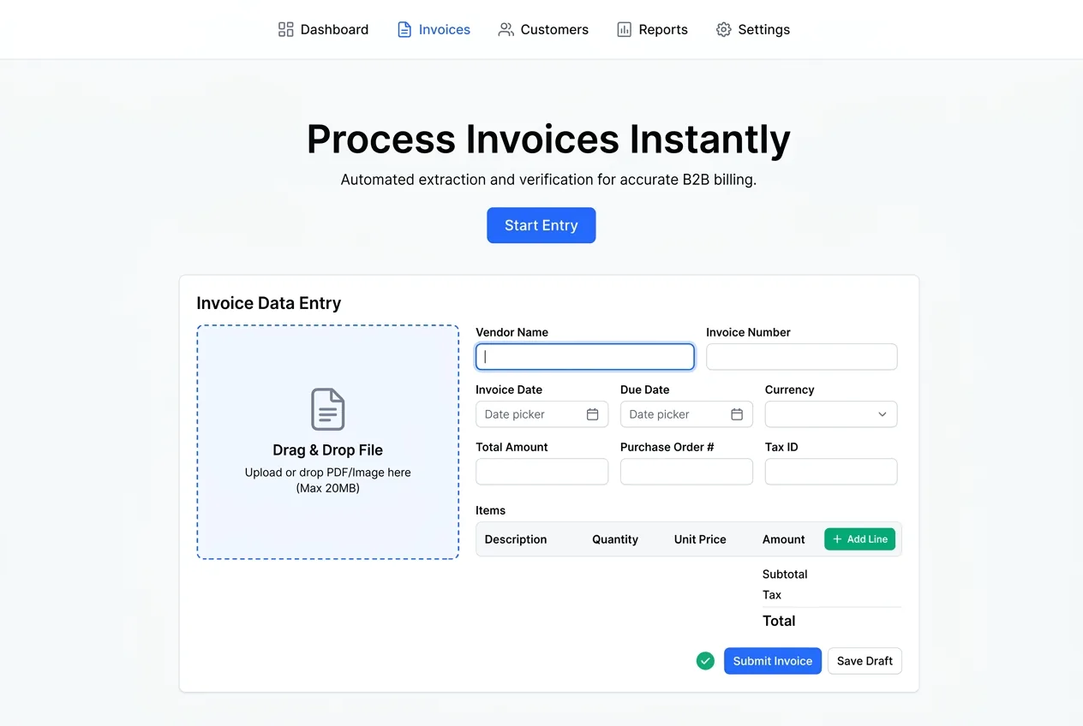Submit the invoice
Viewport: 1083px width, 726px height.
(x=772, y=660)
